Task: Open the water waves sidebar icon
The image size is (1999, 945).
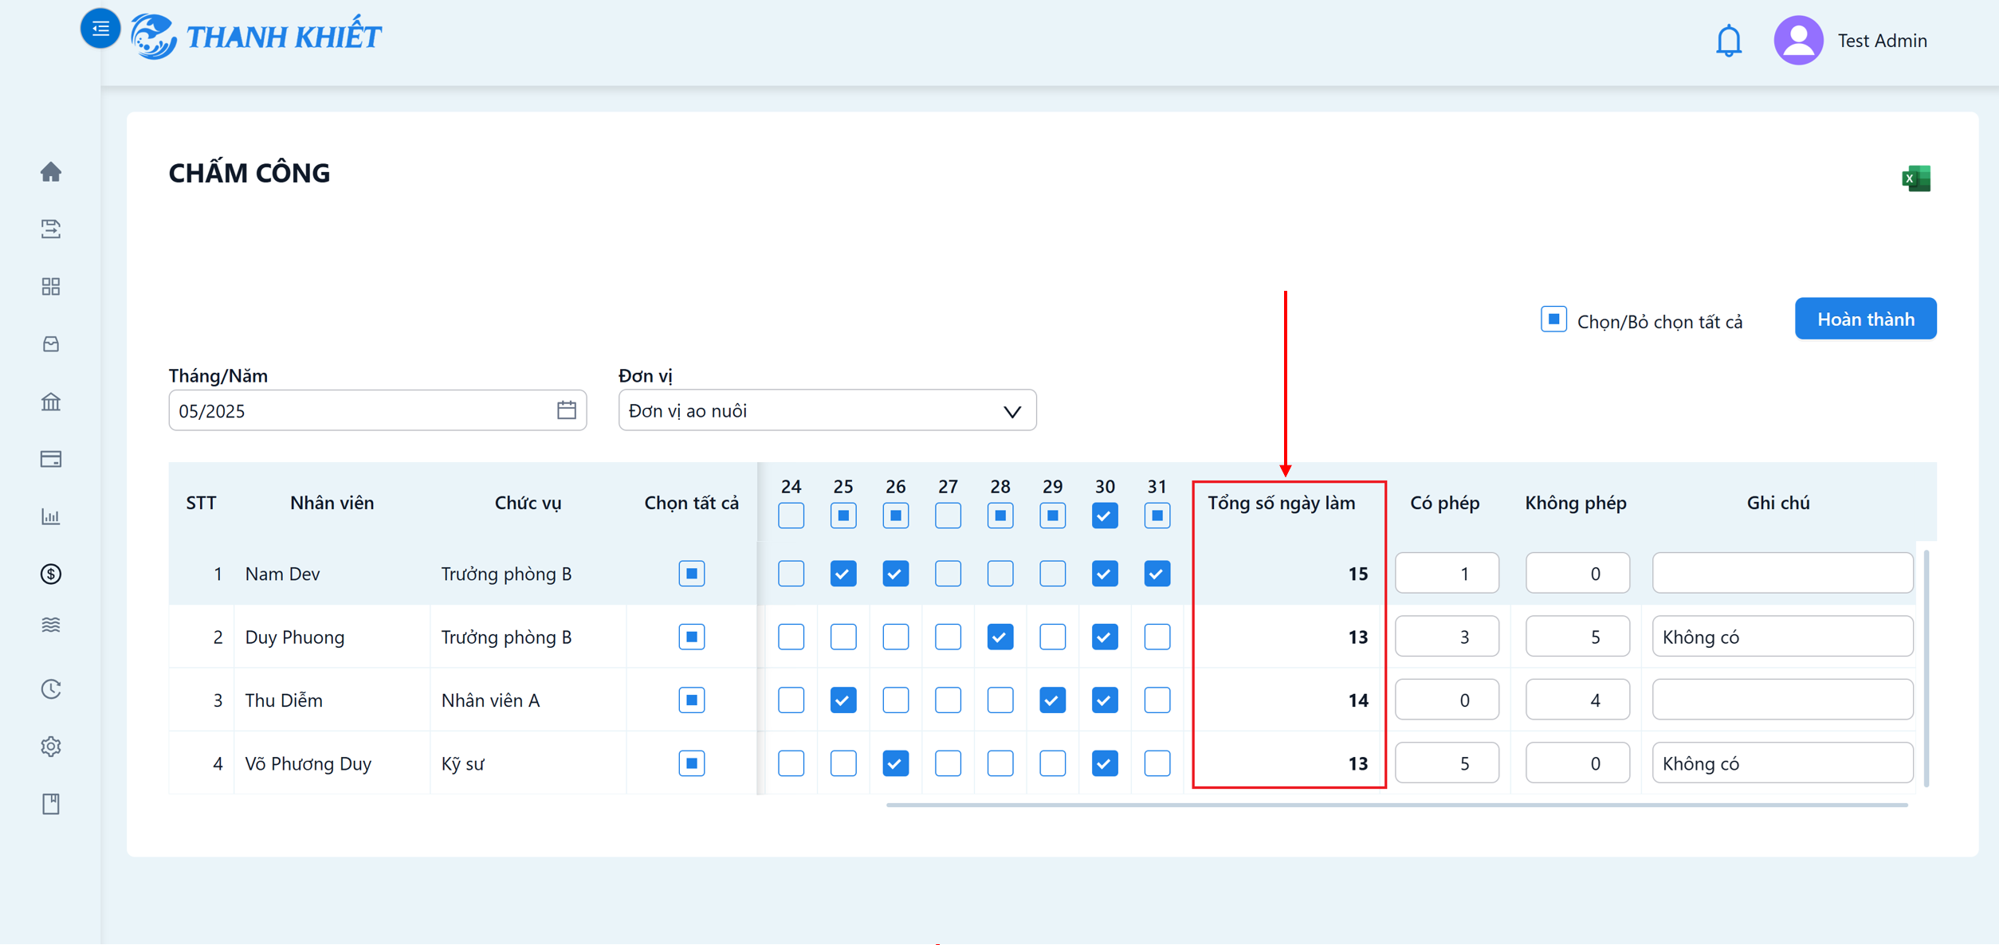Action: click(51, 625)
